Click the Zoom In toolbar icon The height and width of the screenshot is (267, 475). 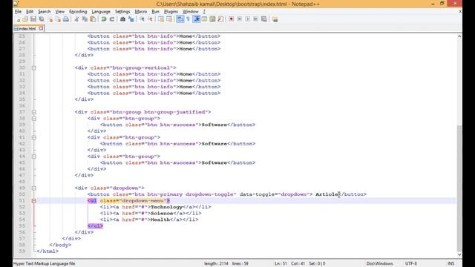[142, 19]
